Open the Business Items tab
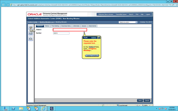The image size is (178, 111). click(x=66, y=26)
